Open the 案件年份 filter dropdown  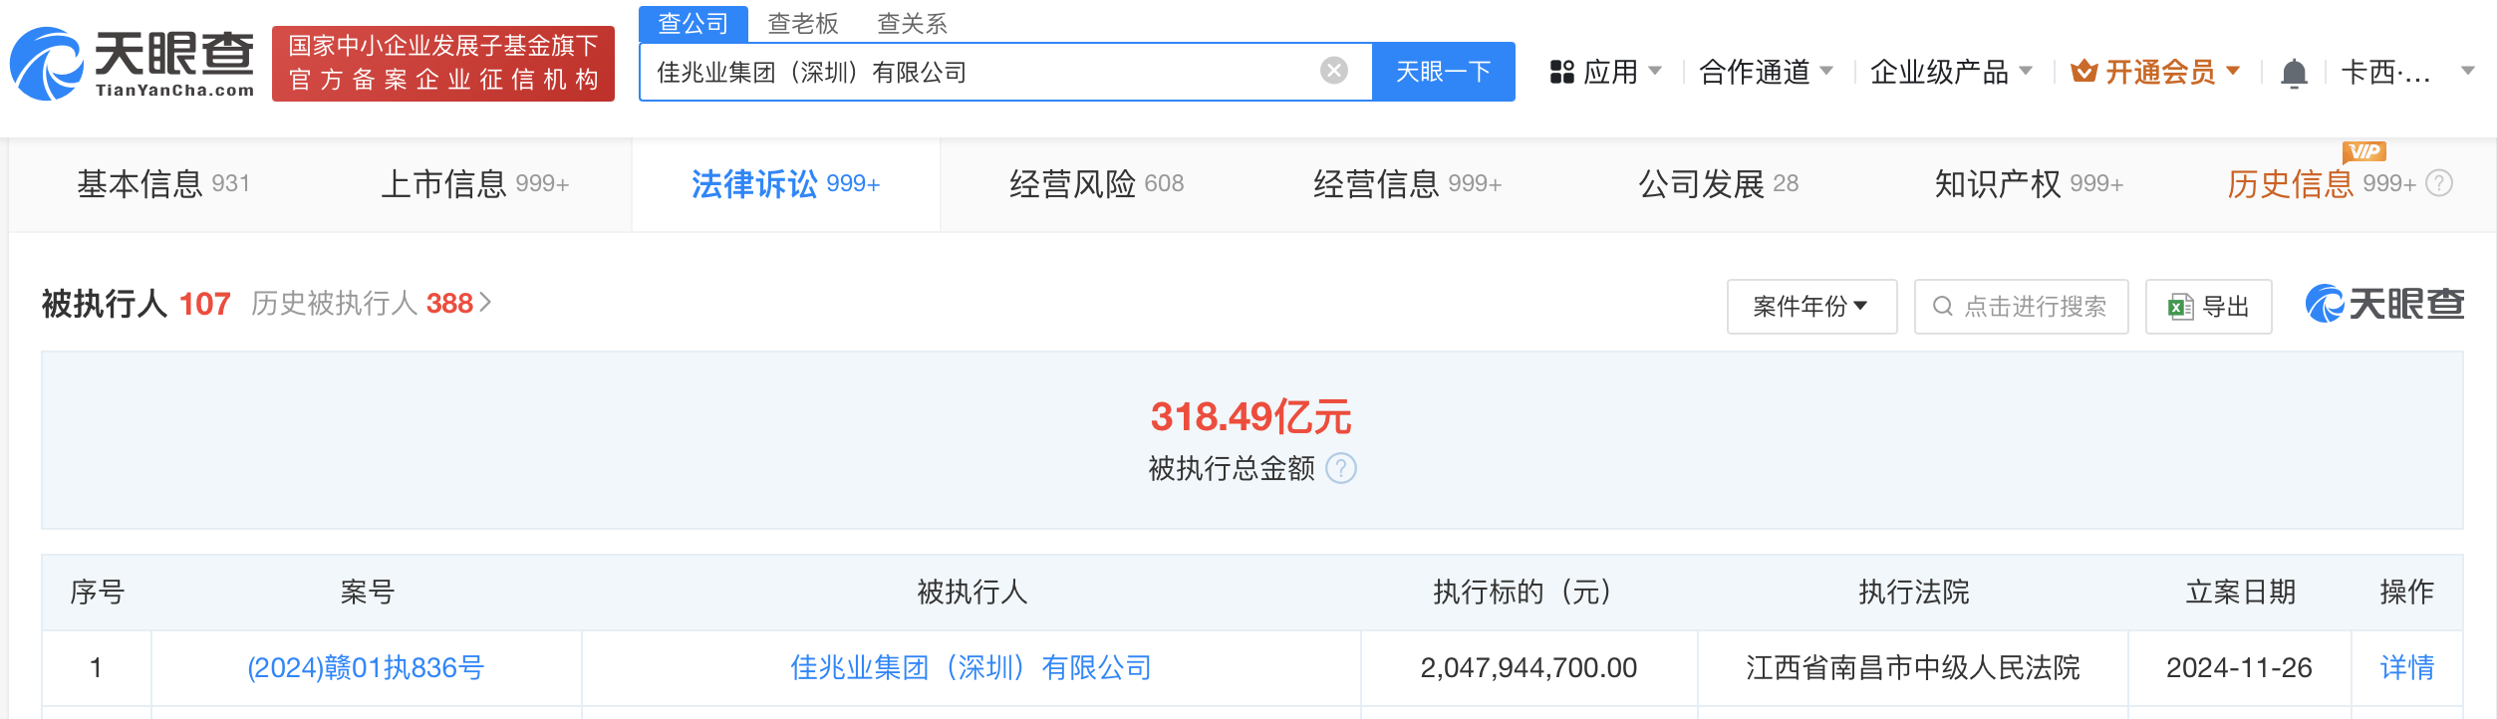click(x=1811, y=307)
